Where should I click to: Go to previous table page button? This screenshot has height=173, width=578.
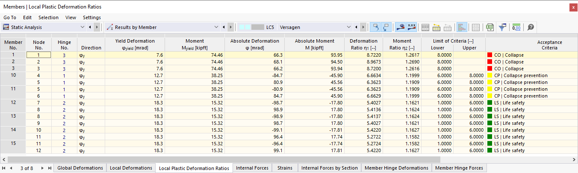click(11, 168)
